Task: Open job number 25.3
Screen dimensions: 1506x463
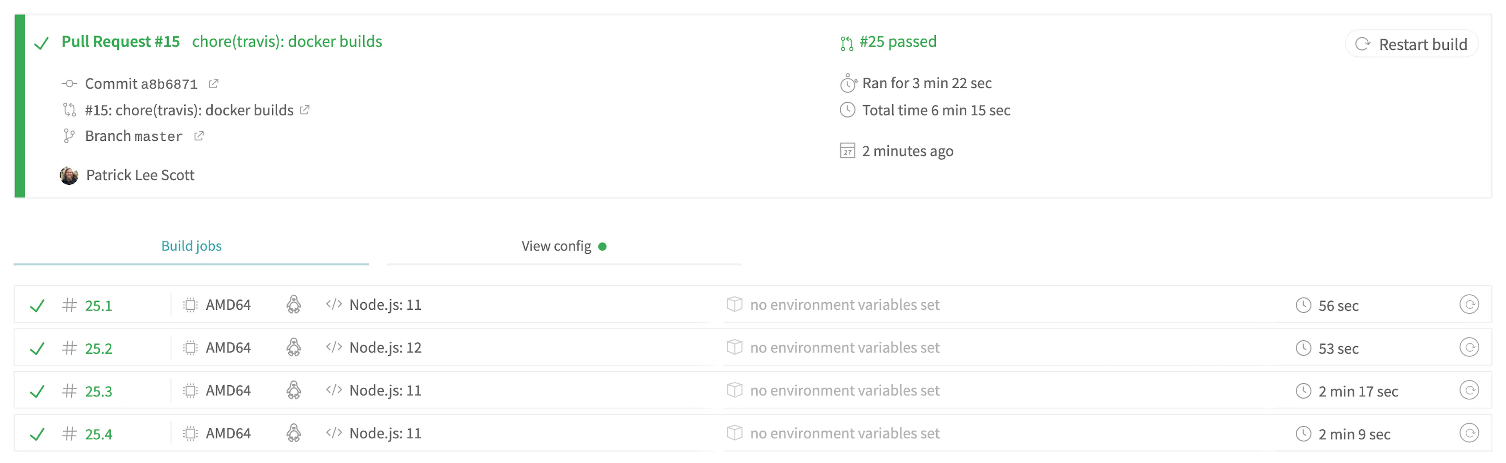Action: click(98, 391)
